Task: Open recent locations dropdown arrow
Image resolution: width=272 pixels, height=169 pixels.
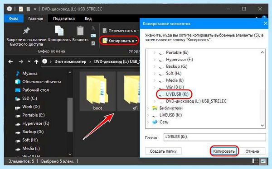Action: (x=29, y=61)
